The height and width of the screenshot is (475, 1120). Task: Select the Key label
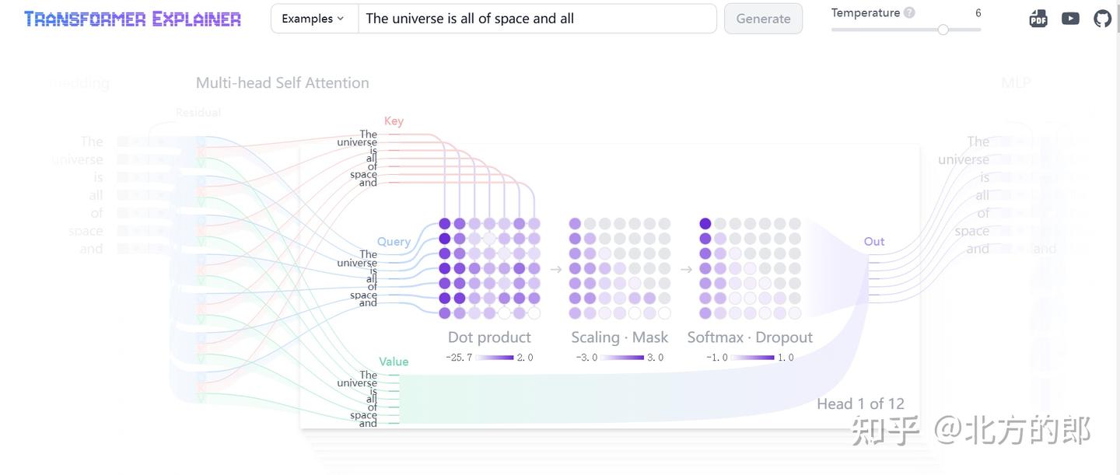click(394, 120)
